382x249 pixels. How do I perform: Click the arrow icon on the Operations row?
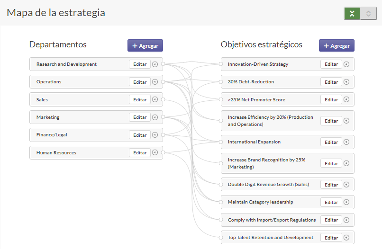(x=155, y=82)
